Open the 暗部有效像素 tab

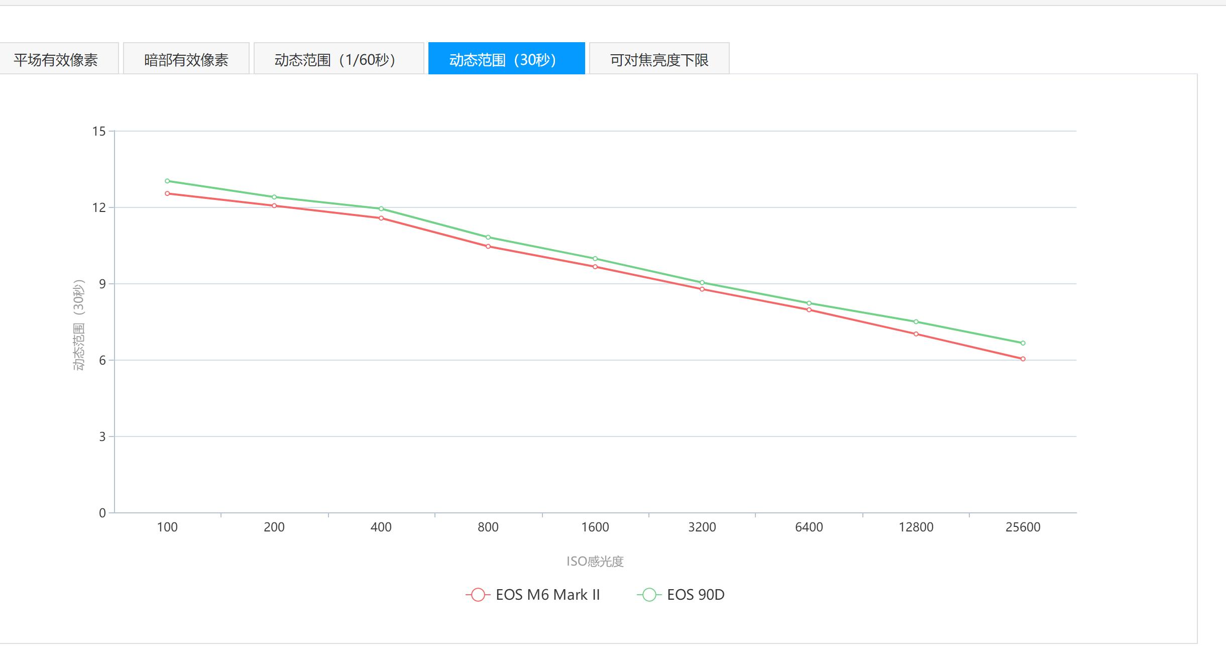click(186, 59)
